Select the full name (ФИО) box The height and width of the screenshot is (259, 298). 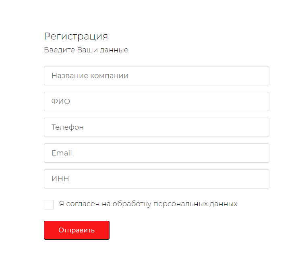[x=156, y=102]
